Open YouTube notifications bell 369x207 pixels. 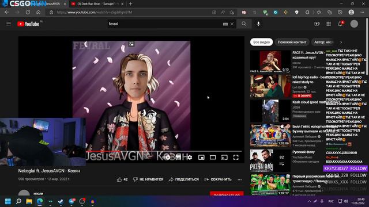[340, 24]
